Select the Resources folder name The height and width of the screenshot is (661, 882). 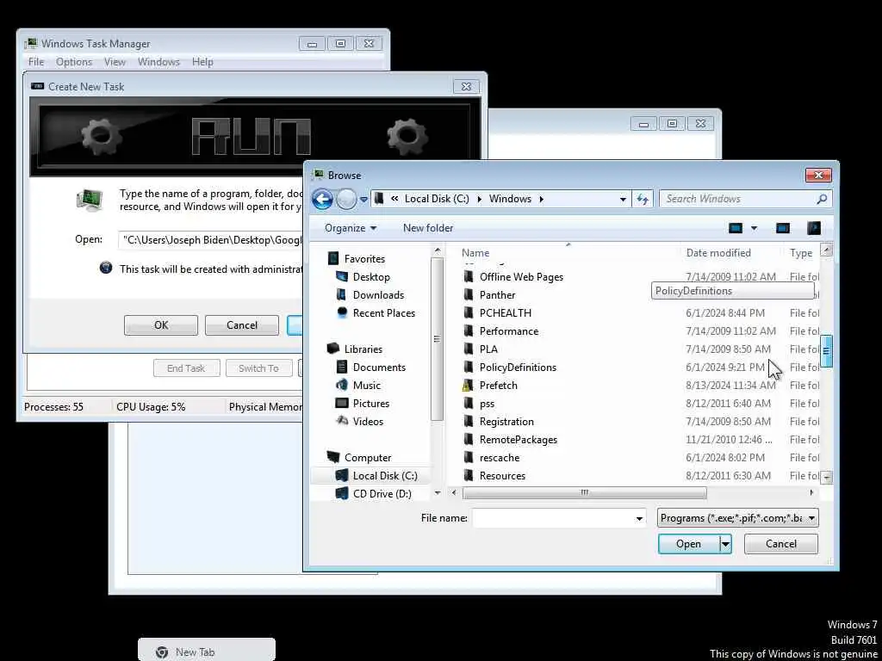(x=502, y=475)
